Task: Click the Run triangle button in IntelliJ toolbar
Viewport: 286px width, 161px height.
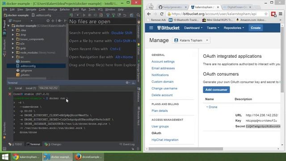Action: click(84, 15)
